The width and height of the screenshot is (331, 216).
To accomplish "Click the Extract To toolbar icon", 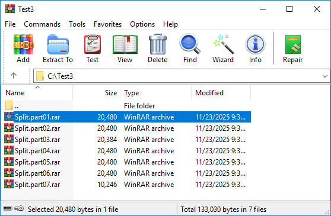I will (x=58, y=44).
